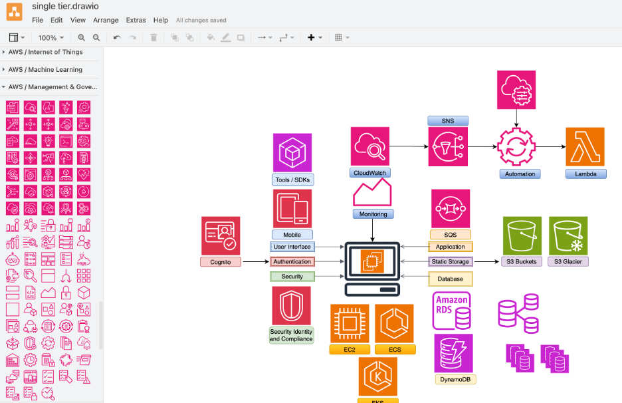Select the Systems Manager config icon at top
Image resolution: width=622 pixels, height=403 pixels.
point(516,90)
